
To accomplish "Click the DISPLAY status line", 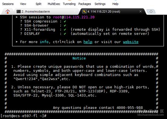I will point(85,34).
